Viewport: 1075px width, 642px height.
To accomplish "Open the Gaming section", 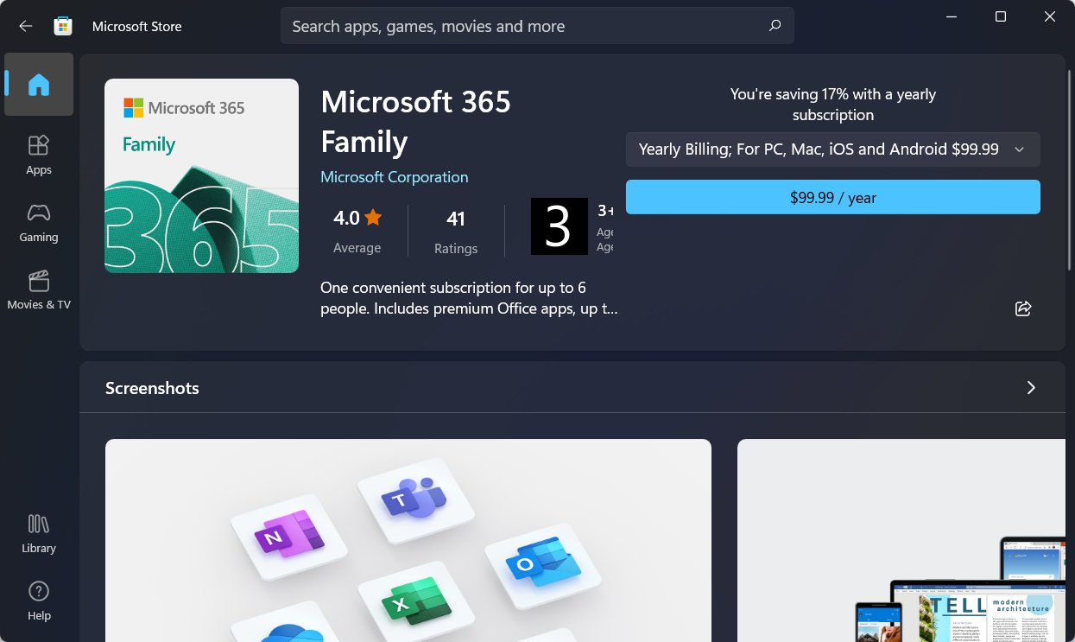I will [x=39, y=222].
